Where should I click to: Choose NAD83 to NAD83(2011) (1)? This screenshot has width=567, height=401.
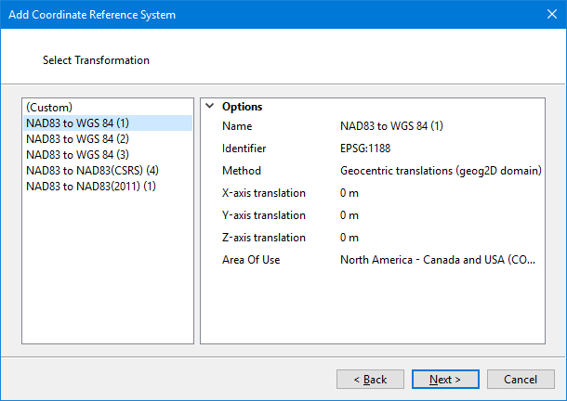coord(90,187)
